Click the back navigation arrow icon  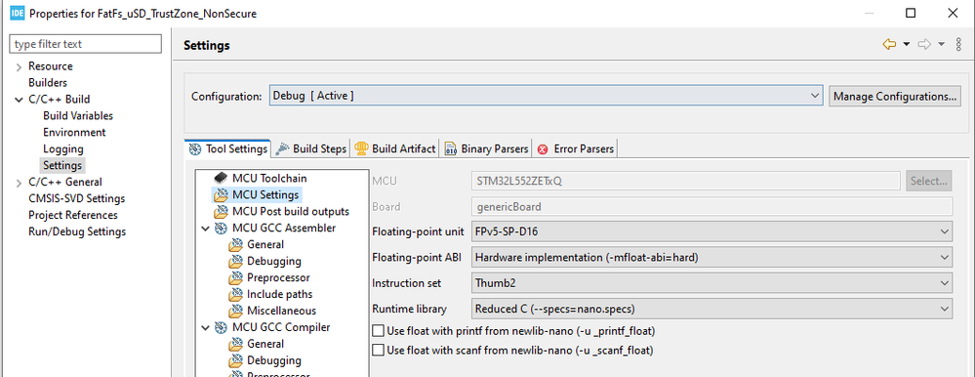(889, 44)
